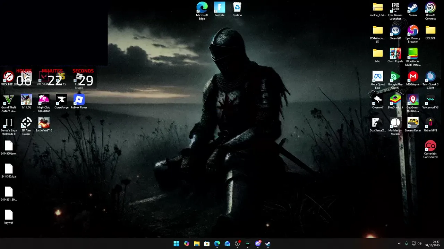This screenshot has height=249, width=444.
Task: Launch Ubisoft Connect
Action: coord(430,11)
